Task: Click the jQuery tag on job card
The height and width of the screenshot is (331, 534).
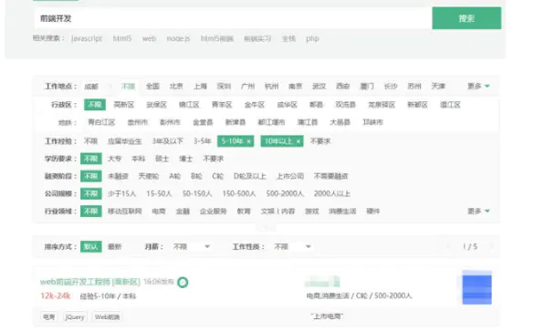Action: point(75,317)
